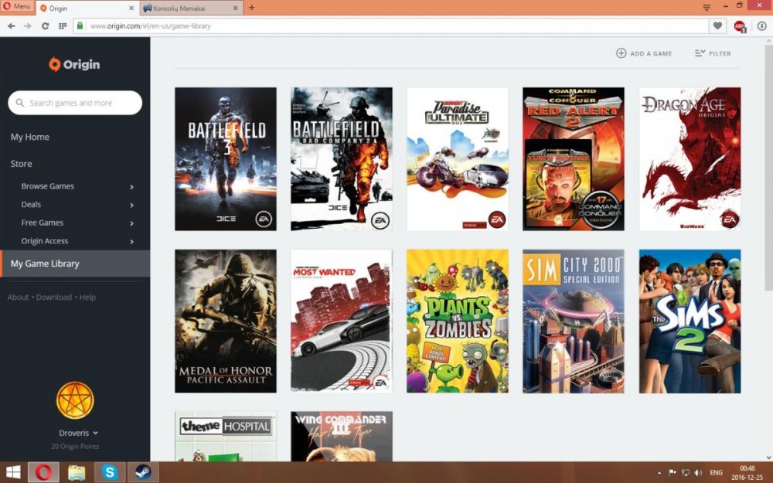Image resolution: width=773 pixels, height=483 pixels.
Task: Open the network tray icon
Action: pyautogui.click(x=685, y=473)
